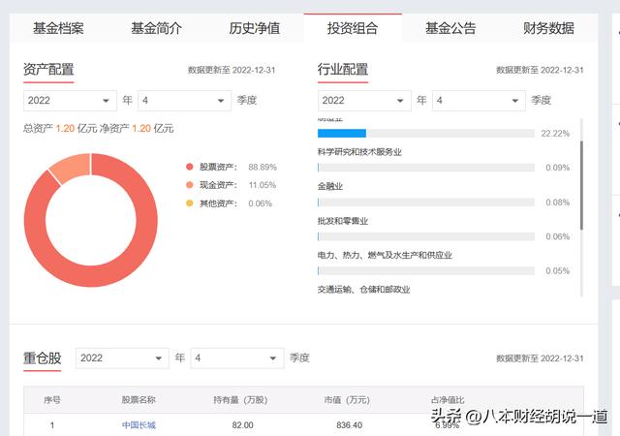
Task: Click the 现金资产 11.05% value
Action: point(263,185)
